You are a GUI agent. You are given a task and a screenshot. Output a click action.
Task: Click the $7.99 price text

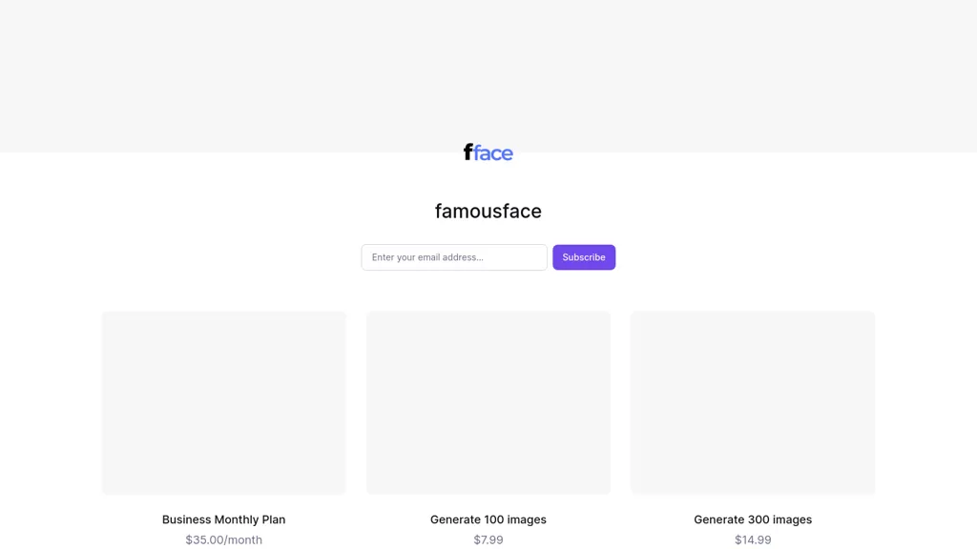(488, 540)
